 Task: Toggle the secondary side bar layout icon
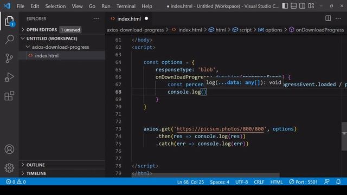[303, 6]
